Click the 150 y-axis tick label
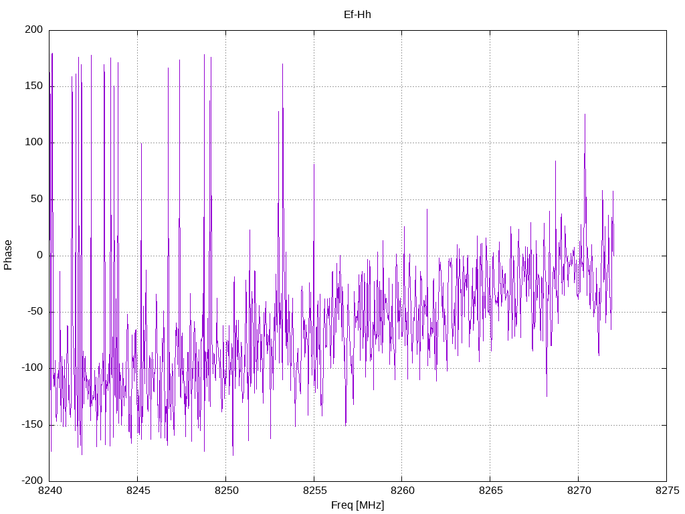This screenshot has height=514, width=685. 33,86
